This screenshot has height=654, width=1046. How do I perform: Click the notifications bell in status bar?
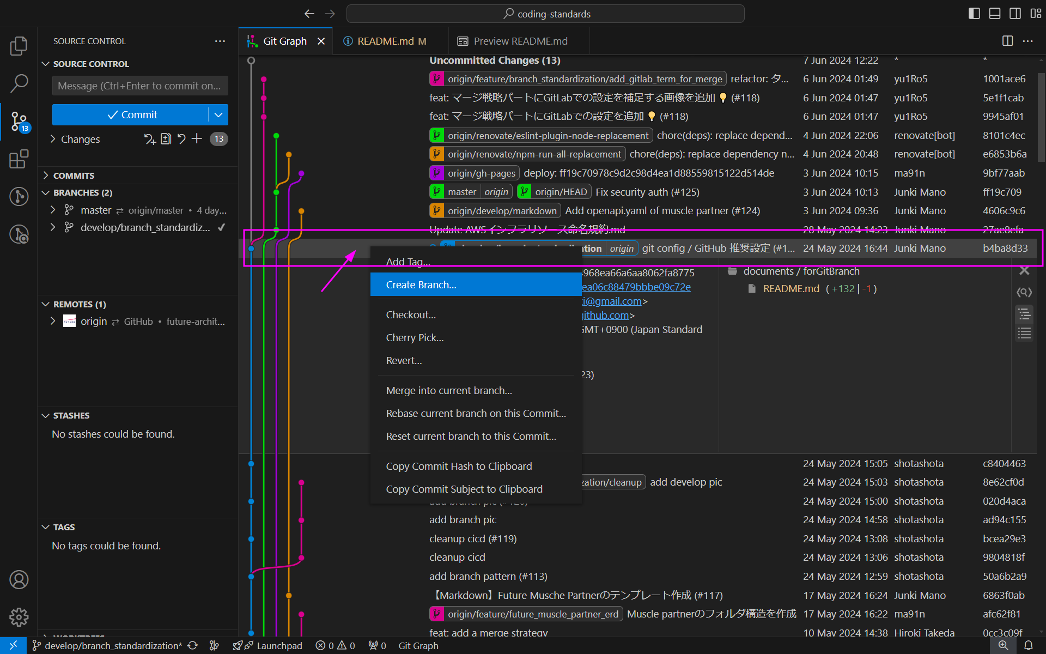point(1029,646)
